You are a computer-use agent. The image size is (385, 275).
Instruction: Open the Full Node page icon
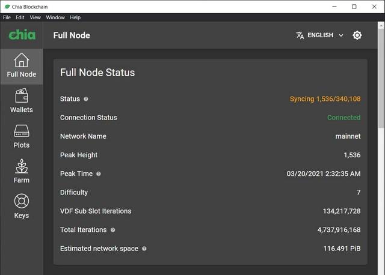[21, 61]
